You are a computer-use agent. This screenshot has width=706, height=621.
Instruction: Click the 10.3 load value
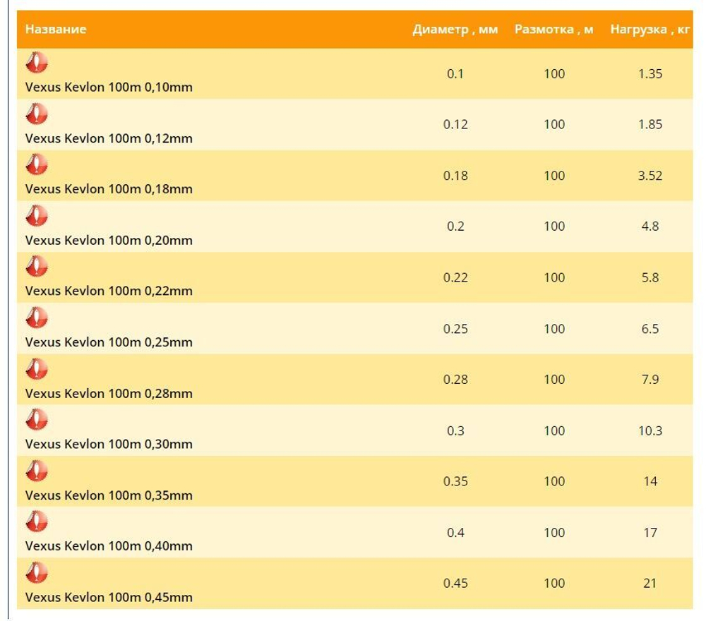[x=650, y=430]
